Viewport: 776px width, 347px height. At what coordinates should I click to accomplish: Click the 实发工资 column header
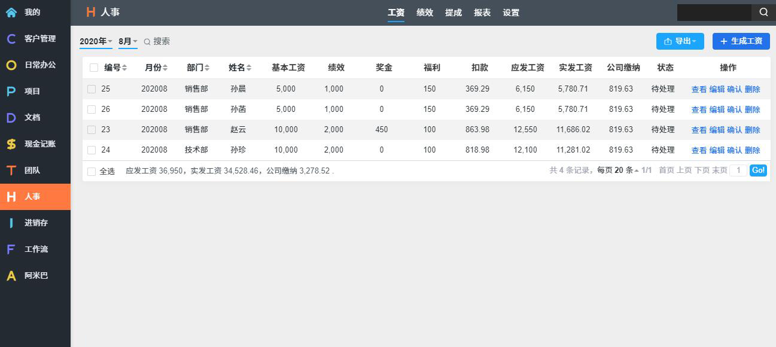coord(576,68)
